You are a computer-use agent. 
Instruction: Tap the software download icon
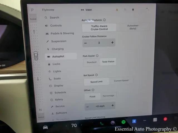(x=117, y=10)
